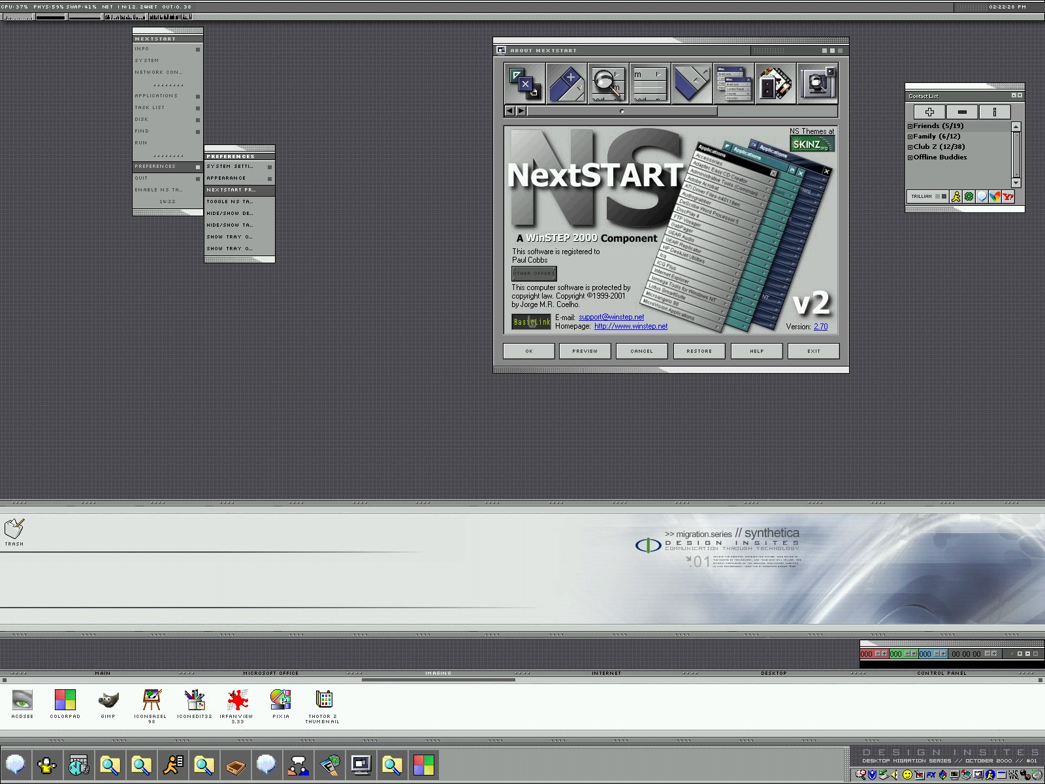Choose NextSTART Pr... in Preferences menu
The image size is (1045, 784).
[x=239, y=190]
